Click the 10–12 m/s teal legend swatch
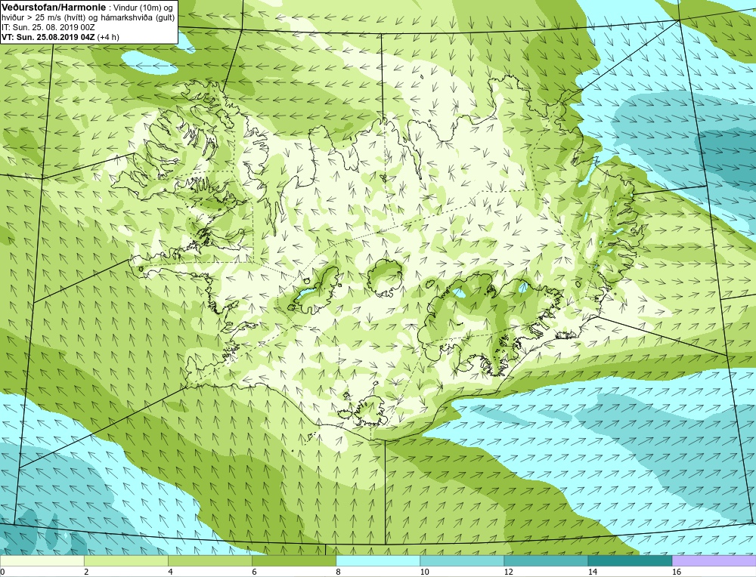Viewport: 756px width, 577px height. click(462, 560)
